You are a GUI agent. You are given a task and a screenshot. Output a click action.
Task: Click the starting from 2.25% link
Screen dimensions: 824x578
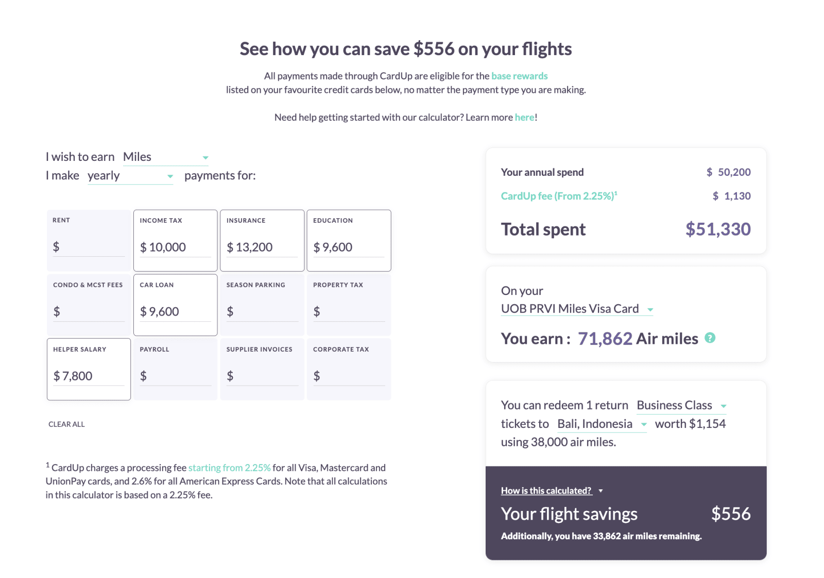click(229, 468)
